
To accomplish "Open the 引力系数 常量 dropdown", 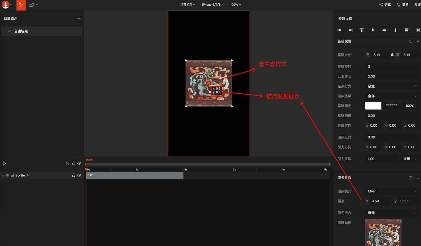I will click(410, 159).
